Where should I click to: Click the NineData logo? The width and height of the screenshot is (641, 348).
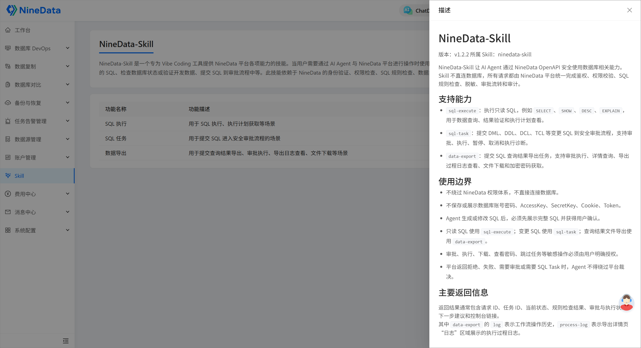coord(33,10)
